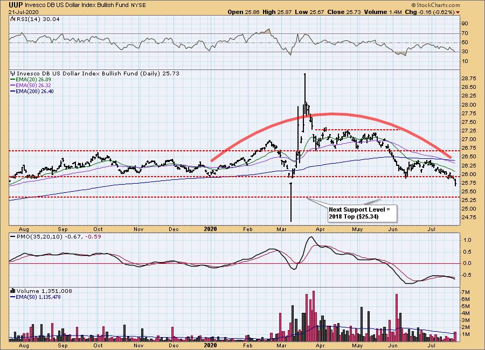Screen dimensions: 485x350
Task: Click the RSI indicator icon beside RSI(14)
Action: [x=12, y=19]
